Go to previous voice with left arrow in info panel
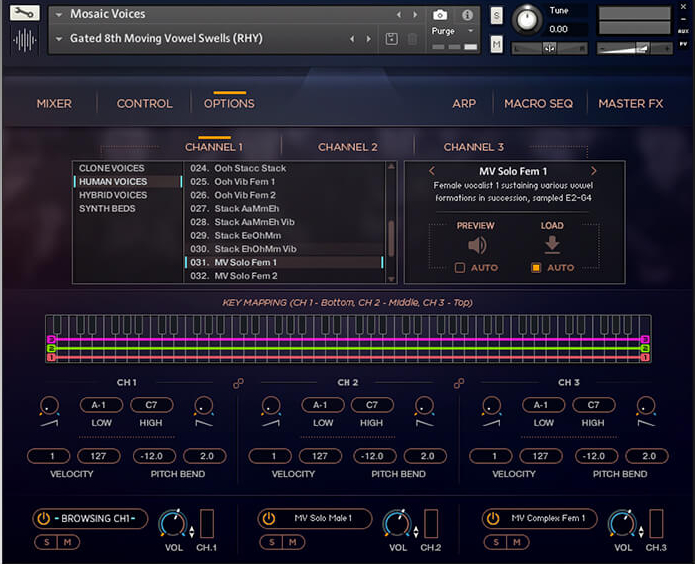The width and height of the screenshot is (695, 564). pos(432,171)
